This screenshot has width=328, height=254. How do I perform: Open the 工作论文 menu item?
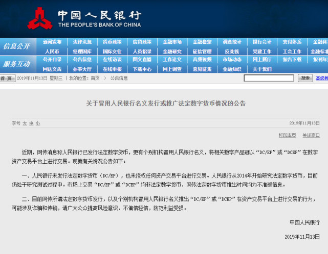point(172,60)
